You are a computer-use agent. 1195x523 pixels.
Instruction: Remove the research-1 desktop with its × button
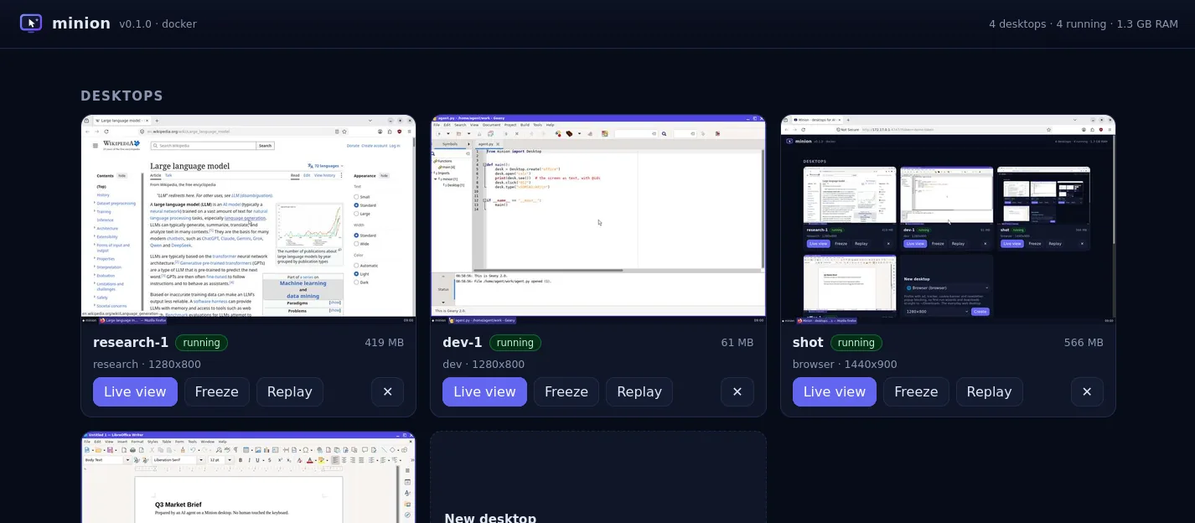[387, 391]
